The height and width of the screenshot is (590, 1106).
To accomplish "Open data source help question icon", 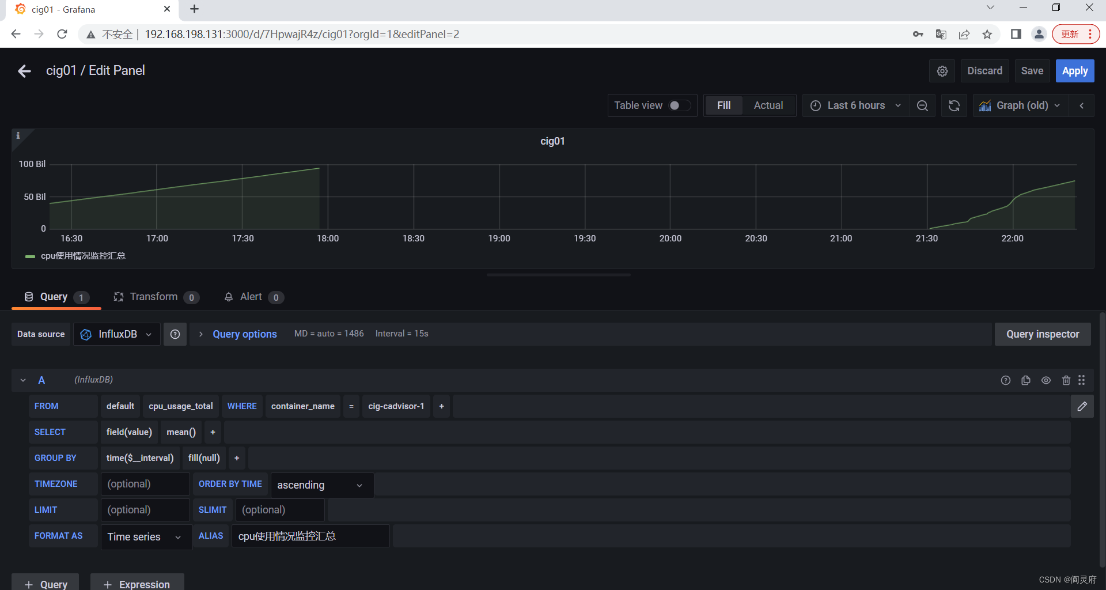I will coord(175,334).
